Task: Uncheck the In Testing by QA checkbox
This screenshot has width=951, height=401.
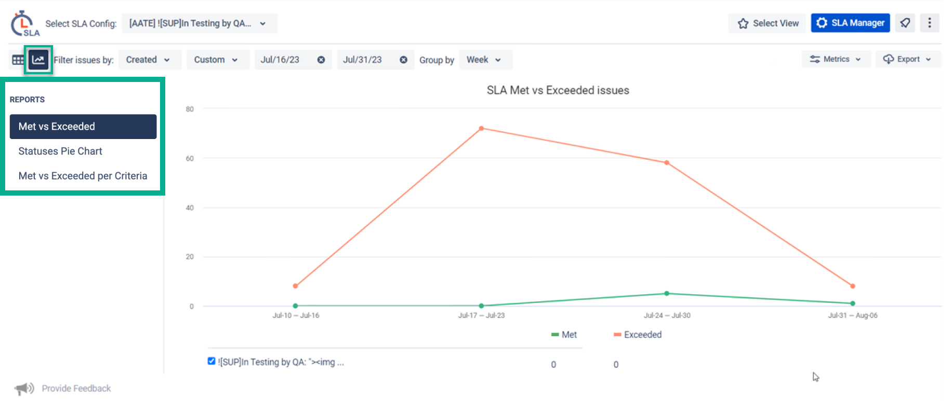Action: [212, 361]
